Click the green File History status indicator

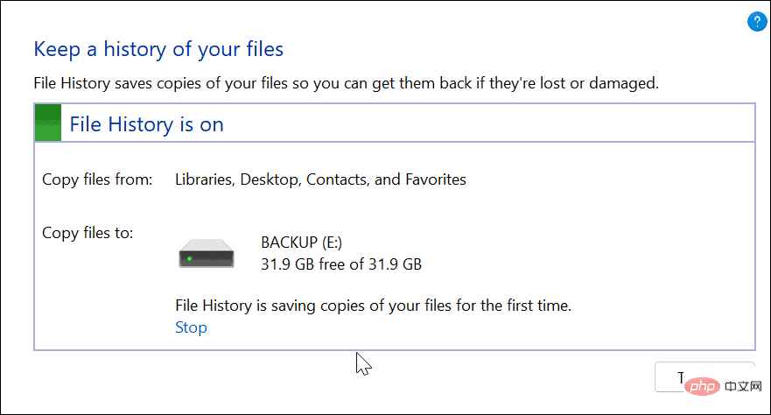click(48, 123)
